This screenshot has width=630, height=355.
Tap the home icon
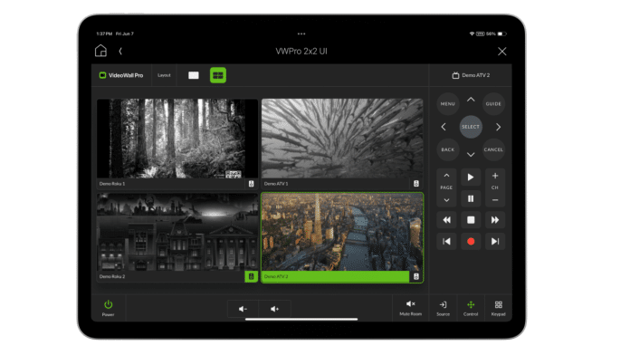100,51
